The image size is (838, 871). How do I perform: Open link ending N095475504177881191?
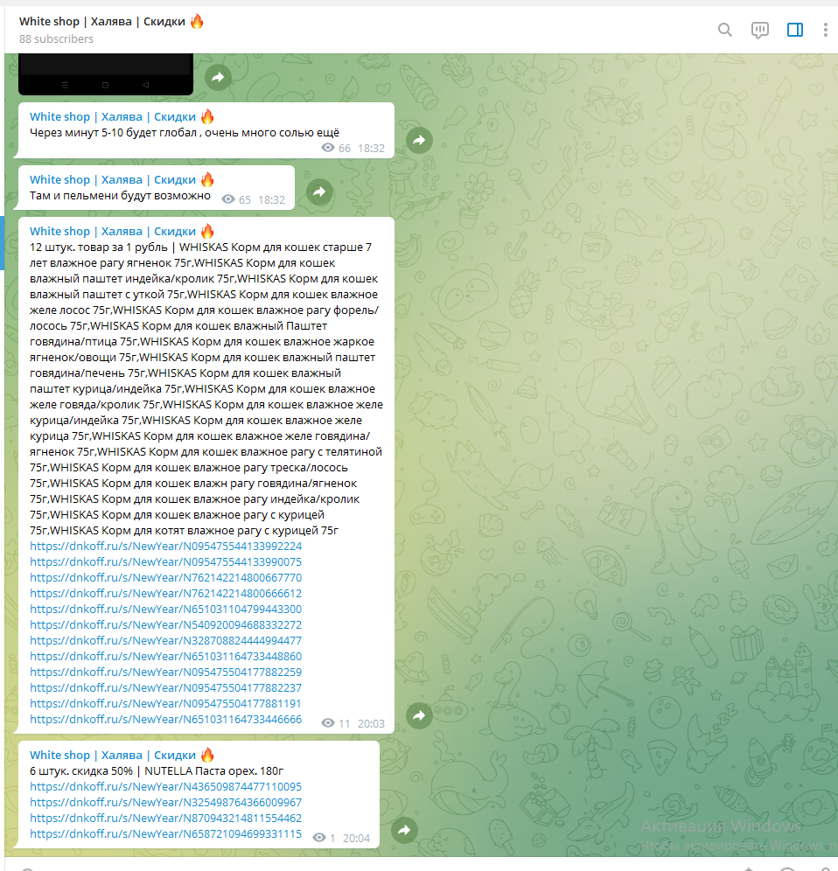pos(165,703)
